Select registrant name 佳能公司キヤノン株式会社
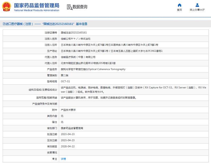Viewport: 211px width, 164px height. pos(76,39)
